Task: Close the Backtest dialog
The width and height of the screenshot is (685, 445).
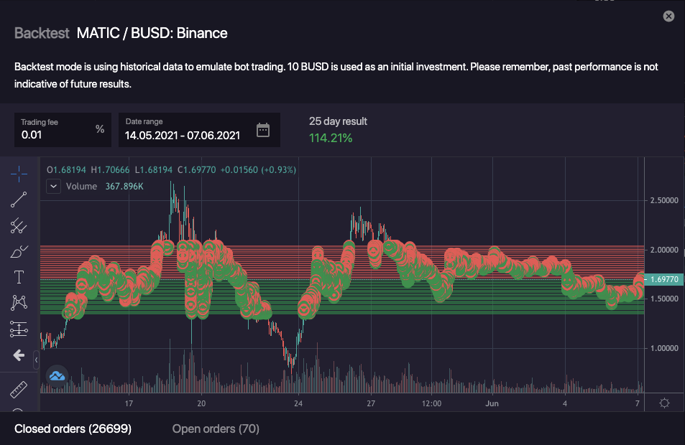Action: pos(668,16)
